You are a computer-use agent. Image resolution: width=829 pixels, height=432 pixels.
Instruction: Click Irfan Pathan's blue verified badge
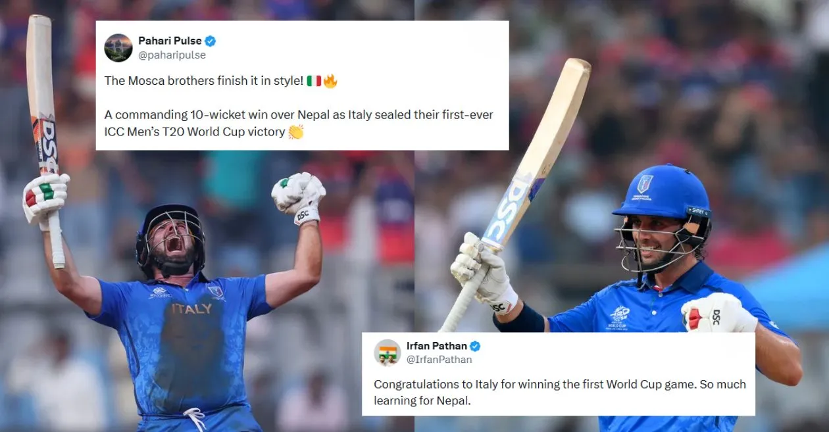tap(475, 347)
